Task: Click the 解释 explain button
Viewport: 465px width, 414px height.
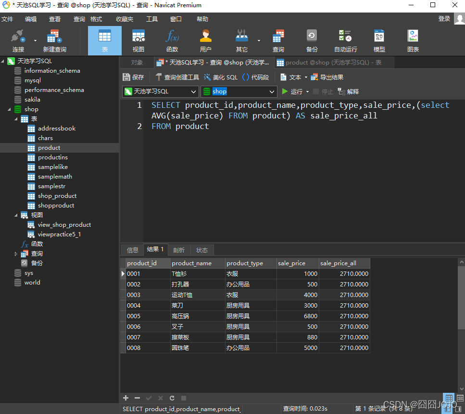Action: tap(349, 91)
